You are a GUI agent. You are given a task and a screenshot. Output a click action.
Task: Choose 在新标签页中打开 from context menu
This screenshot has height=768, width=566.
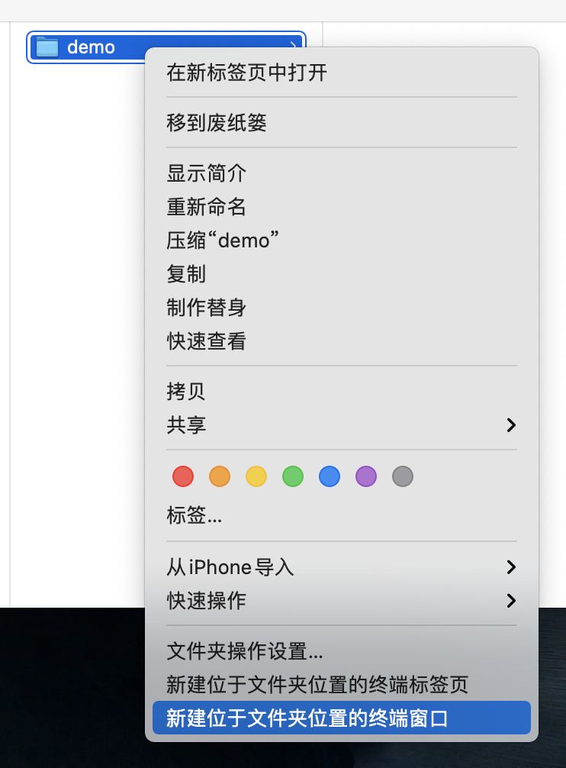tap(247, 73)
